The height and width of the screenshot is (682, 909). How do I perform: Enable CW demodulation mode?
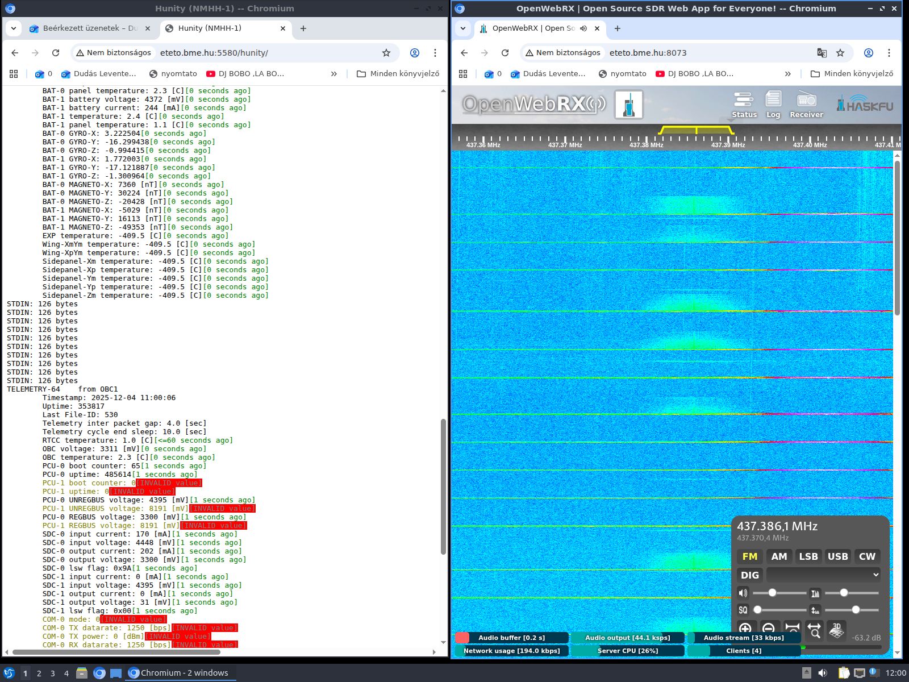867,556
